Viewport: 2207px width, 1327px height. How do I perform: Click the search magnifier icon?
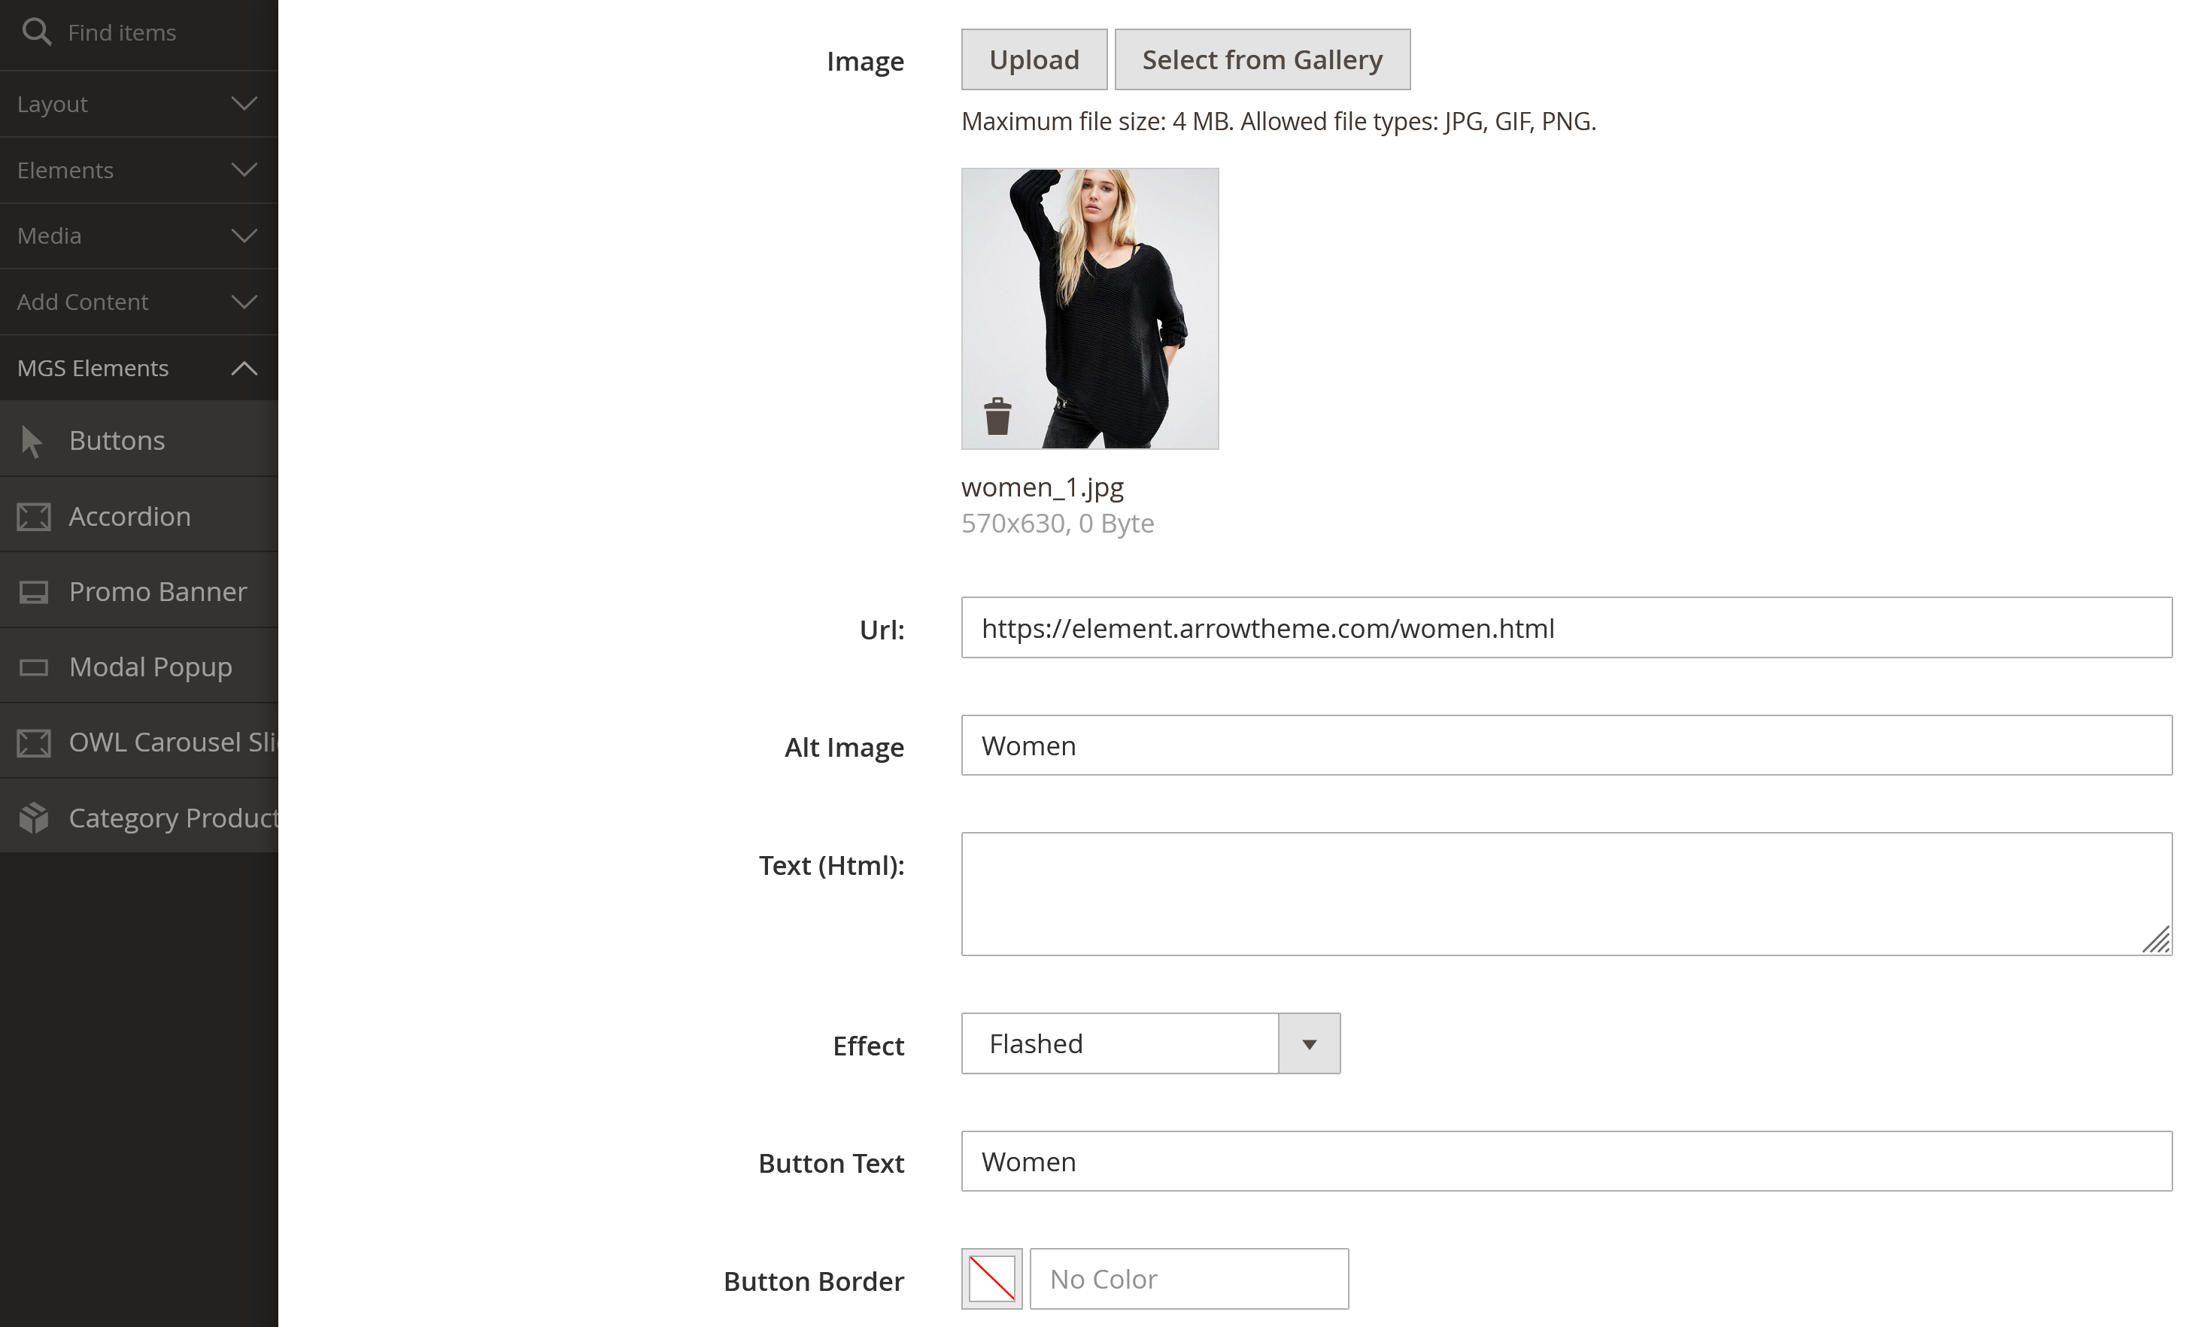point(37,32)
